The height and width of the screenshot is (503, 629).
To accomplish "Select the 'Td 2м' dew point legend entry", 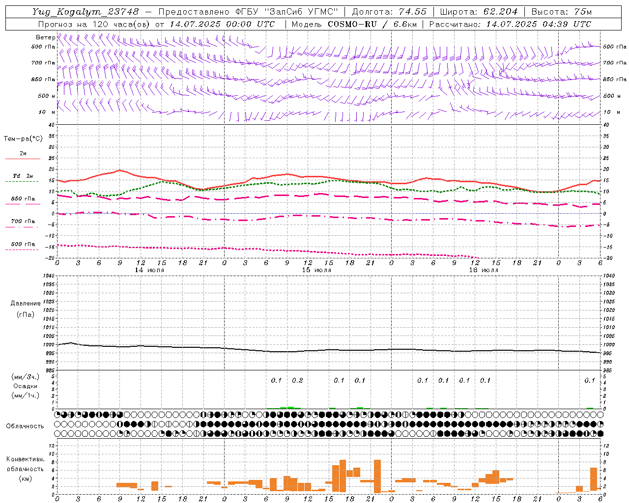I will pyautogui.click(x=23, y=176).
